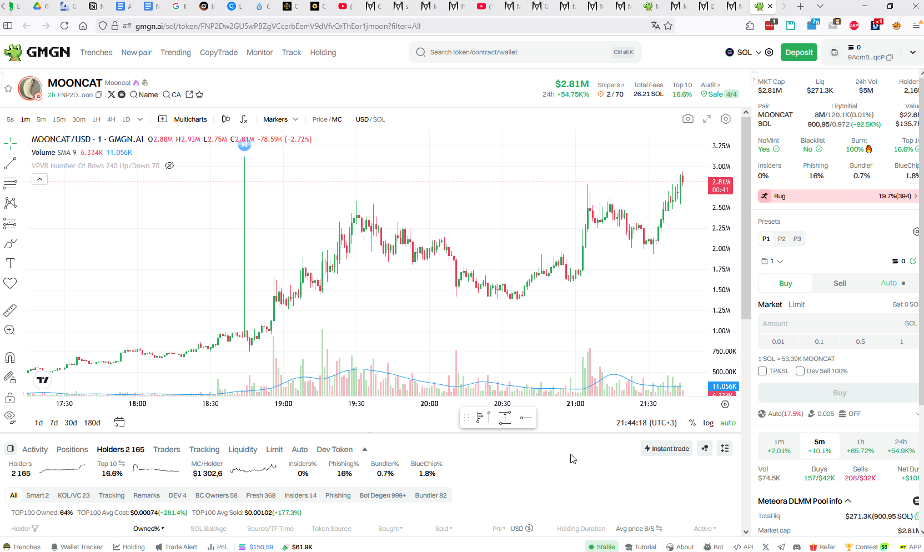This screenshot has width=924, height=552.
Task: Open trade settings list icon
Action: tap(725, 448)
